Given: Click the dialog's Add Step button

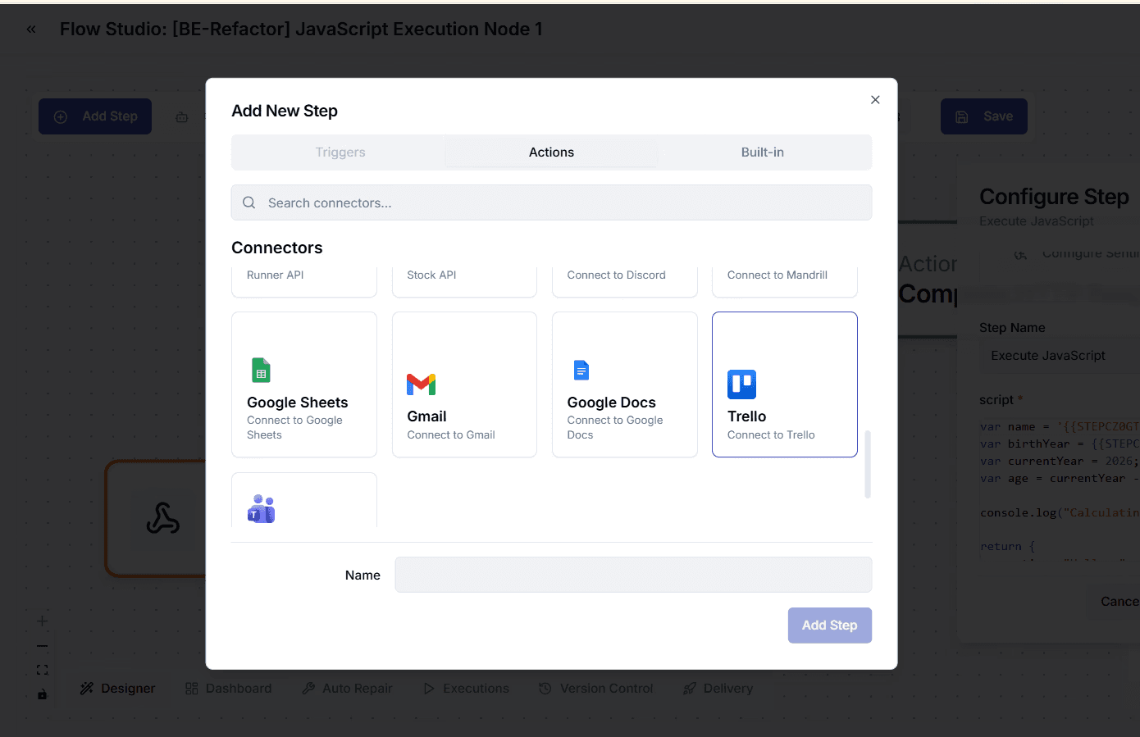Looking at the screenshot, I should (830, 626).
